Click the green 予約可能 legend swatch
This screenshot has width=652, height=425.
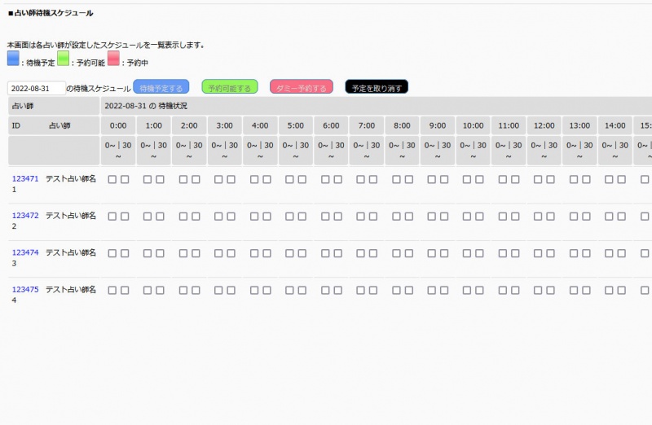click(x=63, y=59)
